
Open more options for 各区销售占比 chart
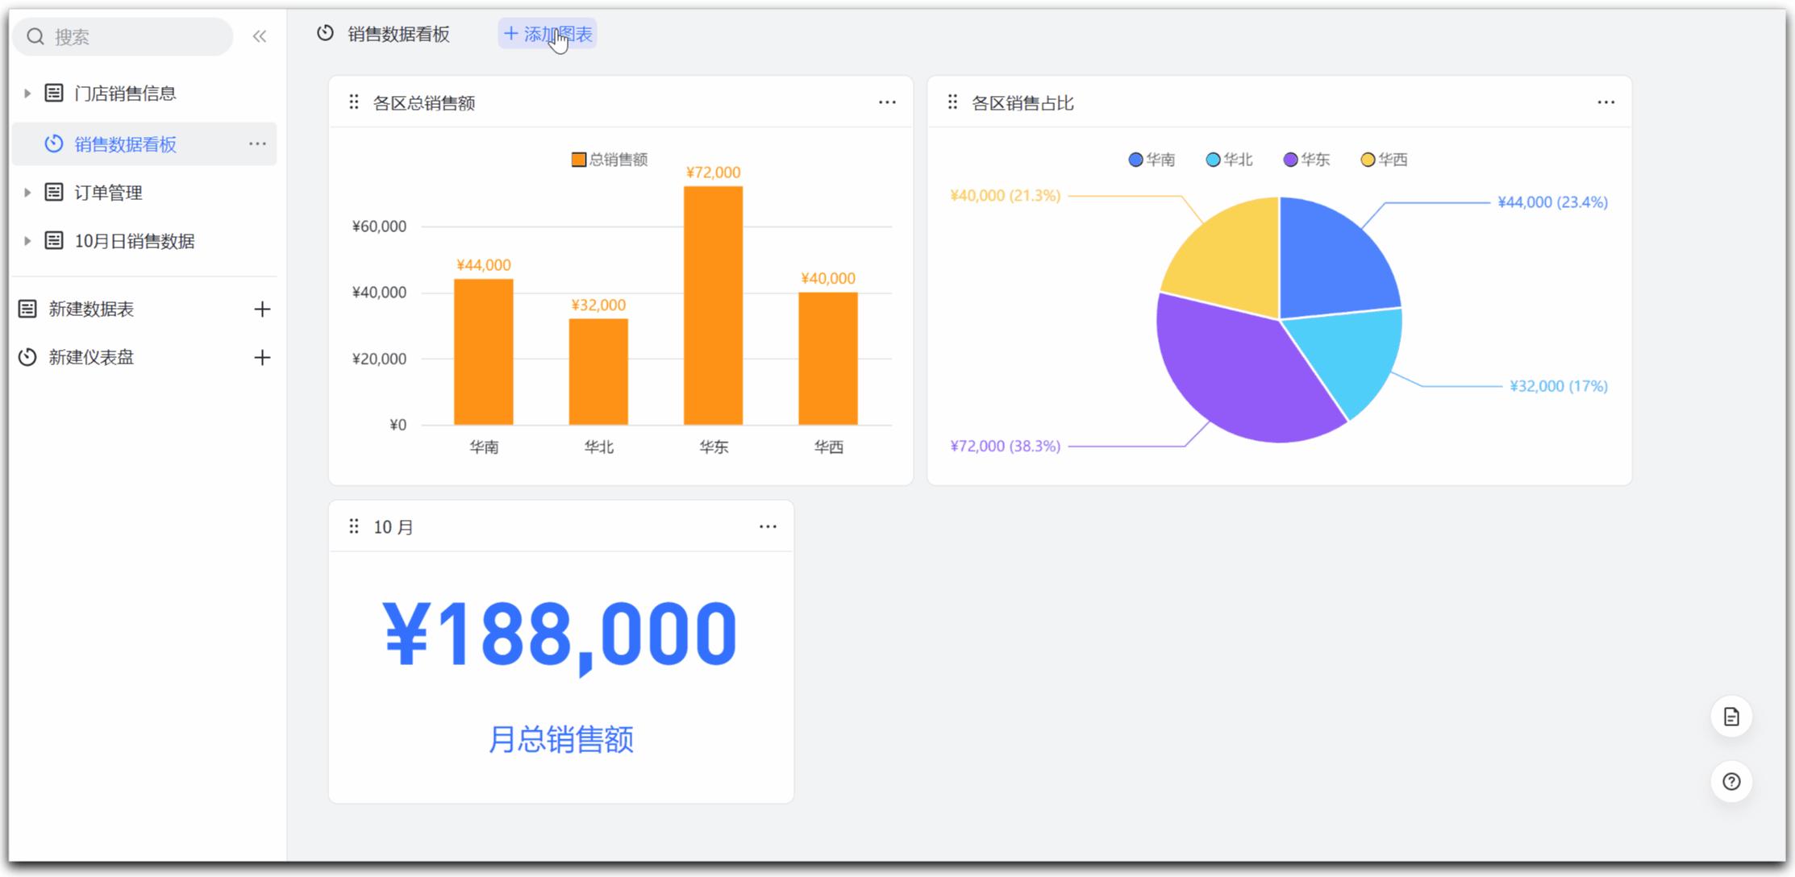click(x=1606, y=102)
